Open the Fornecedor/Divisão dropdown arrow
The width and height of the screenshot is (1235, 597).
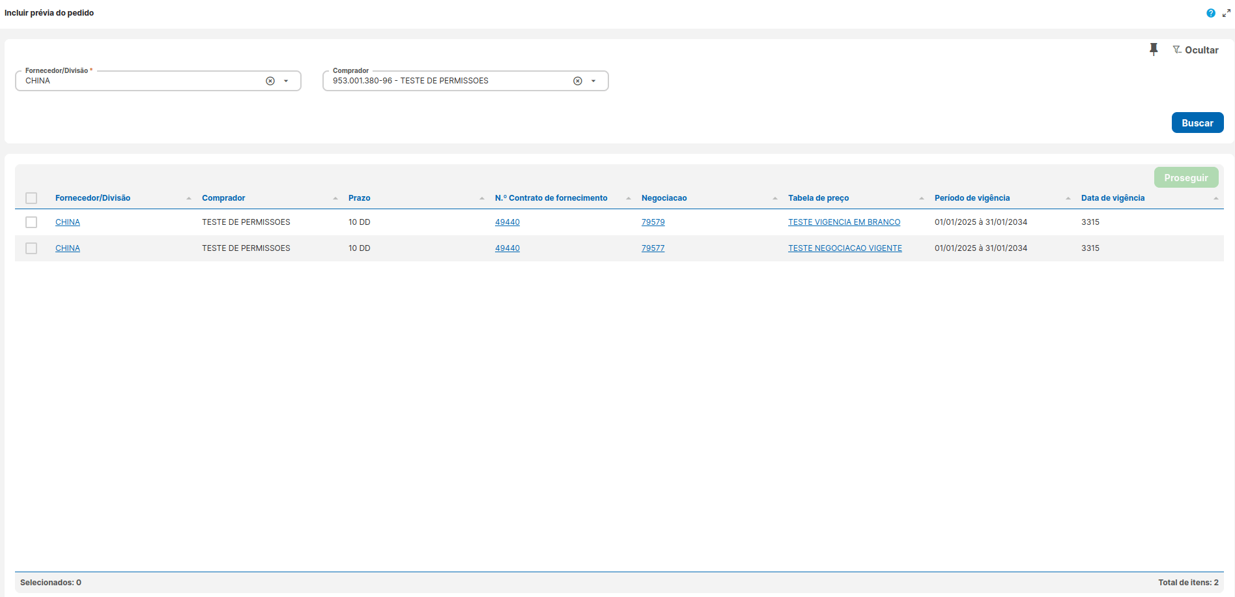pos(286,81)
